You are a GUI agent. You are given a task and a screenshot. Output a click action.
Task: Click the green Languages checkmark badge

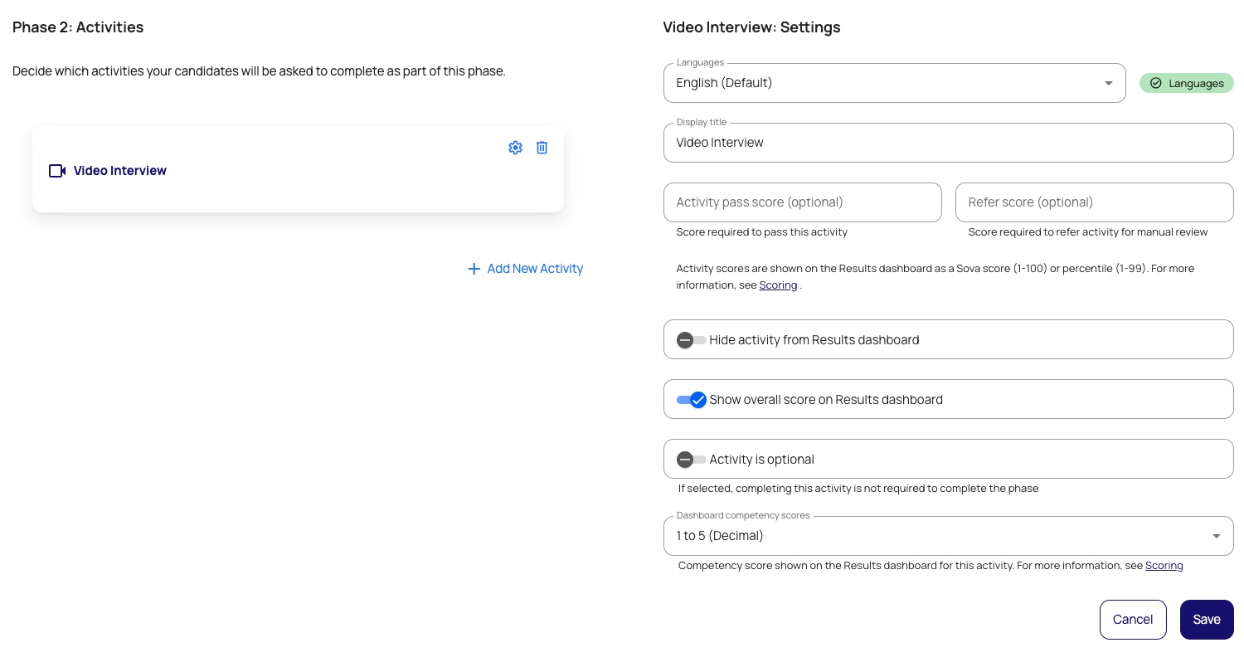click(x=1186, y=83)
